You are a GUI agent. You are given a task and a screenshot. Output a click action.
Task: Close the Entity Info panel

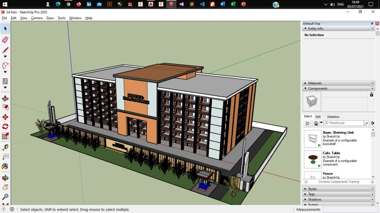point(372,28)
